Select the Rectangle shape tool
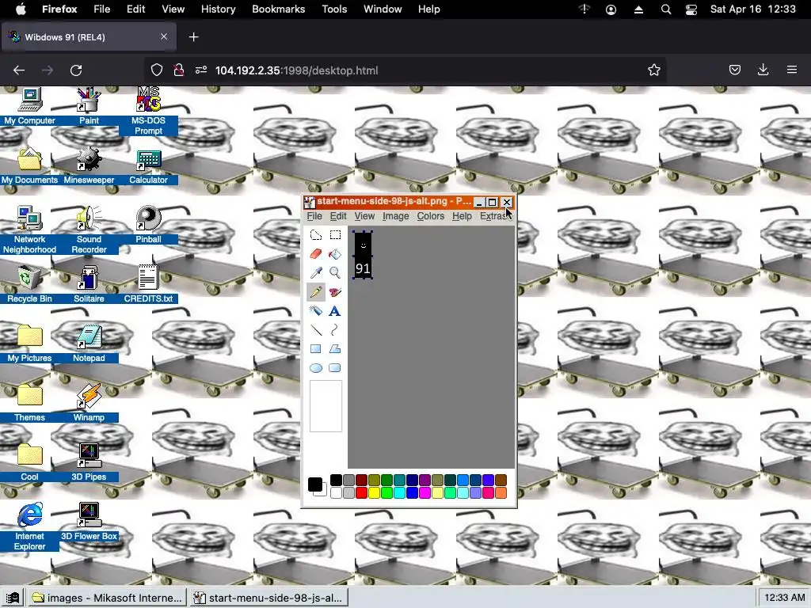Image resolution: width=811 pixels, height=608 pixels. click(316, 349)
